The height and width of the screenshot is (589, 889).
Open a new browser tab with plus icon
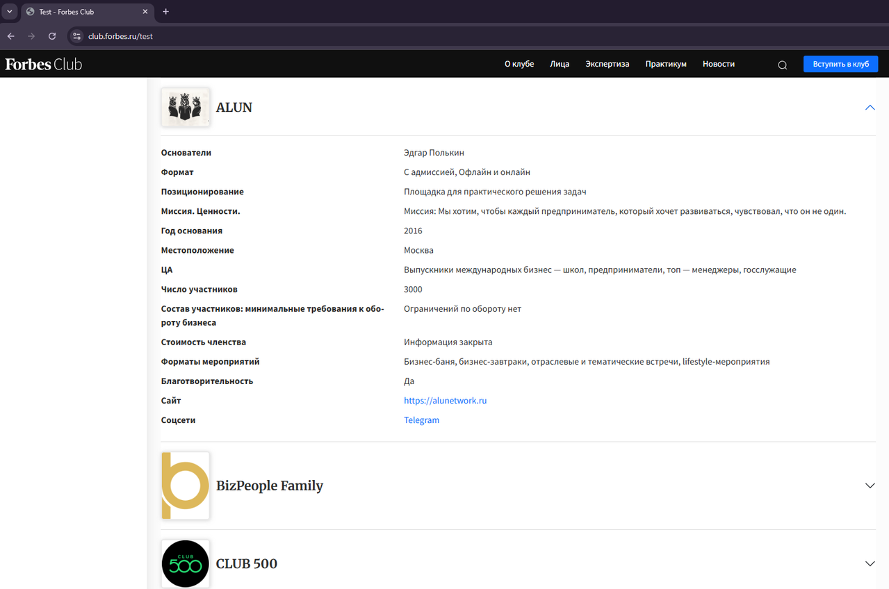pyautogui.click(x=165, y=12)
